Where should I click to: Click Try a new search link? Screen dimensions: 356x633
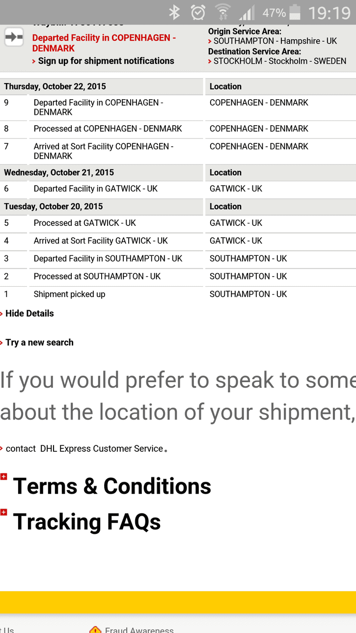click(x=39, y=342)
